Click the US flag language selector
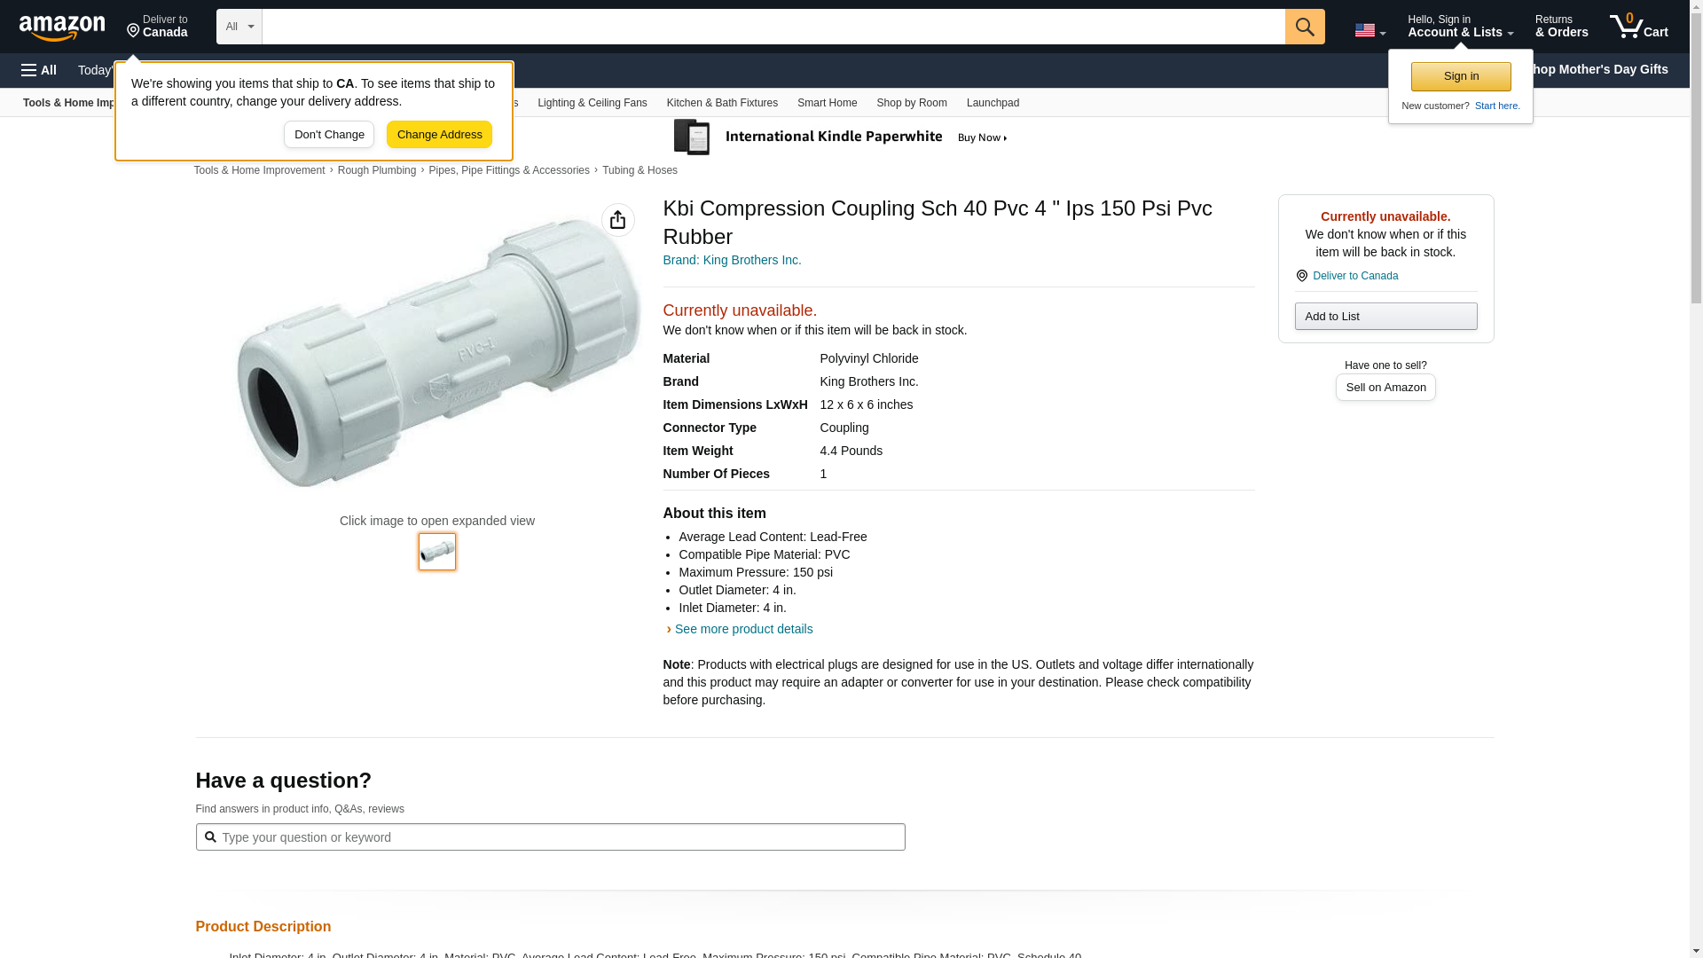This screenshot has height=958, width=1703. click(x=1369, y=30)
